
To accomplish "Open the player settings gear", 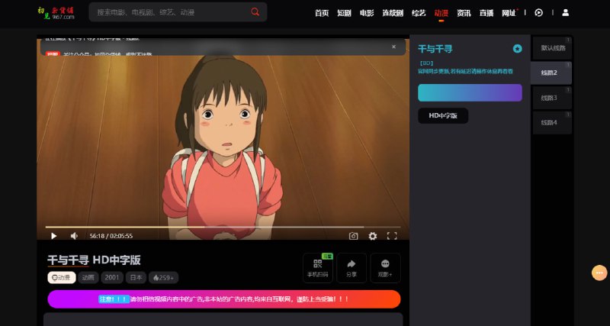I will click(373, 236).
